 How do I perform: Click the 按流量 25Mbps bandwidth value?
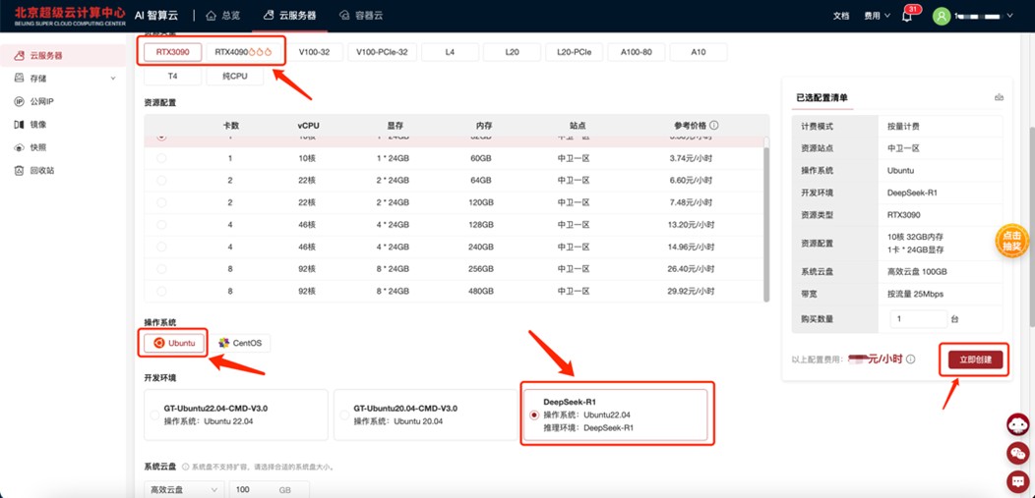coord(916,294)
